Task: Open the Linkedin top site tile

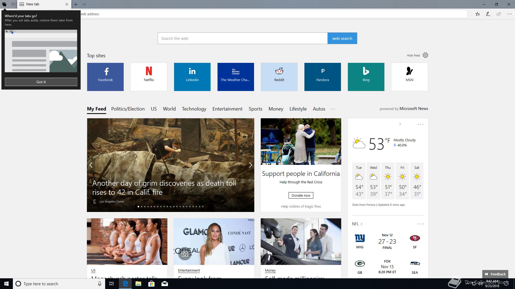Action: tap(192, 77)
